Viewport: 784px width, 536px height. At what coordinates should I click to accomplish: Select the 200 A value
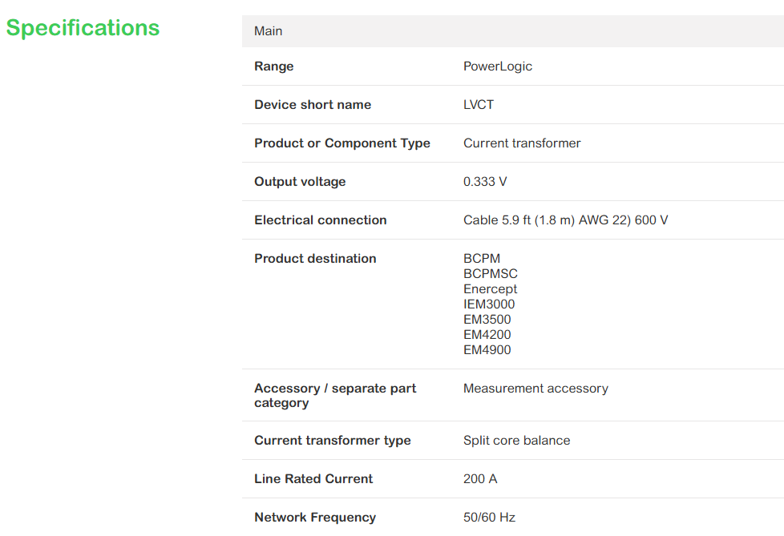click(x=480, y=479)
